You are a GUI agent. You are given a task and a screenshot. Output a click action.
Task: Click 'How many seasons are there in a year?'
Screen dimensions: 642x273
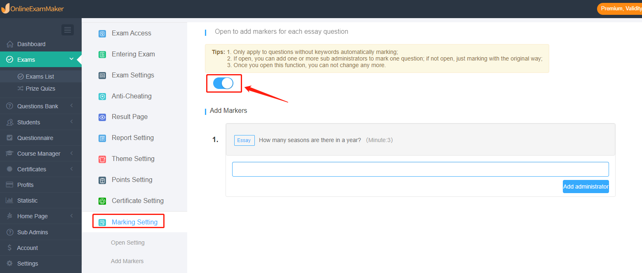(x=310, y=140)
